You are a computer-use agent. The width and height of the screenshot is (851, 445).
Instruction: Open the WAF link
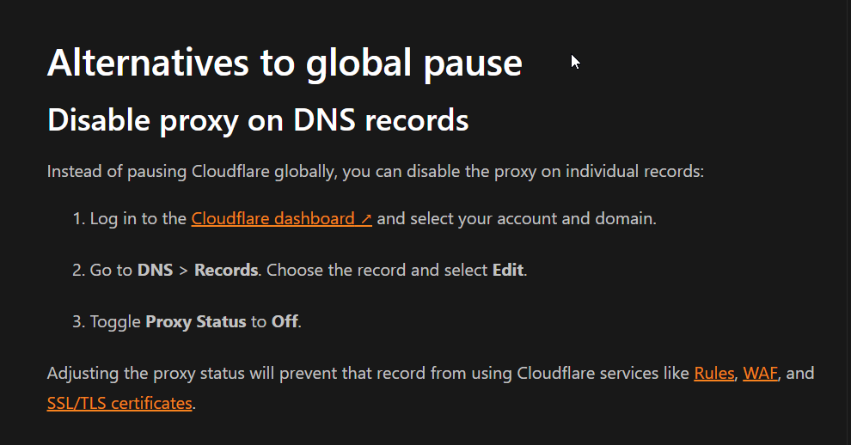[760, 374]
